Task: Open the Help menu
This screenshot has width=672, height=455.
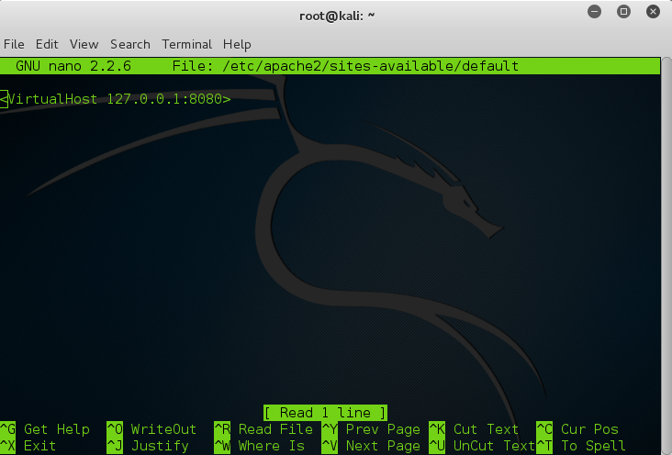Action: (237, 44)
